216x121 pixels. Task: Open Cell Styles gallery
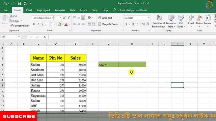[x=181, y=21]
